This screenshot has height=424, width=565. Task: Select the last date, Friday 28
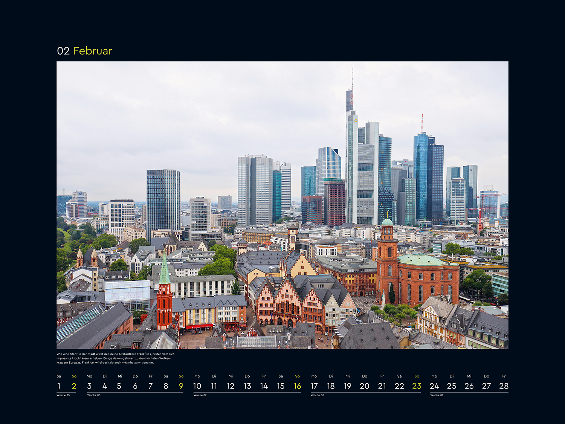[504, 386]
